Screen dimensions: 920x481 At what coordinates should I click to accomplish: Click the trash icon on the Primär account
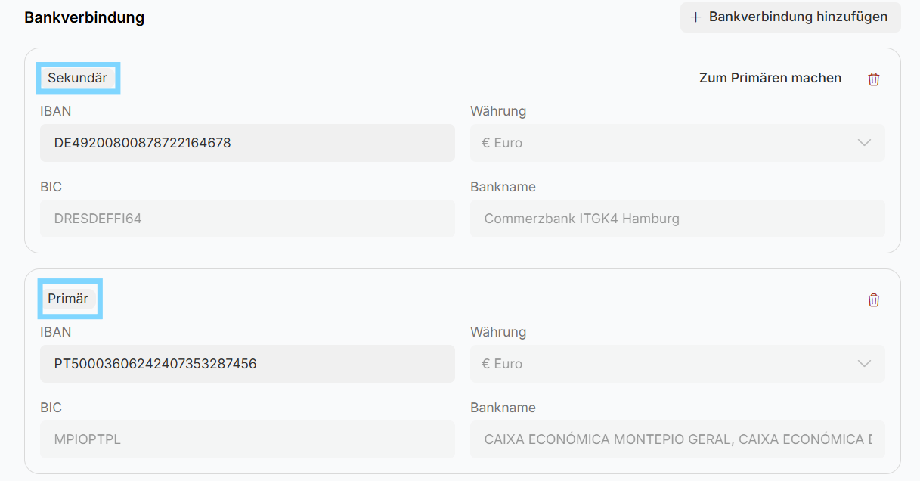click(874, 299)
